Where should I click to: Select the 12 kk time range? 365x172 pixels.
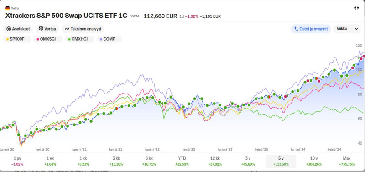pyautogui.click(x=215, y=162)
